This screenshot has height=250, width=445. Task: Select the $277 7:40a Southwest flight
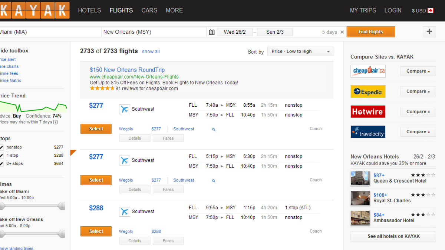click(x=96, y=129)
